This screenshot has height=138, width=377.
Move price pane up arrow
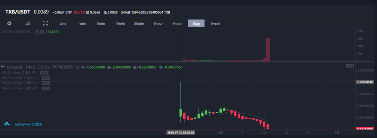point(348,66)
